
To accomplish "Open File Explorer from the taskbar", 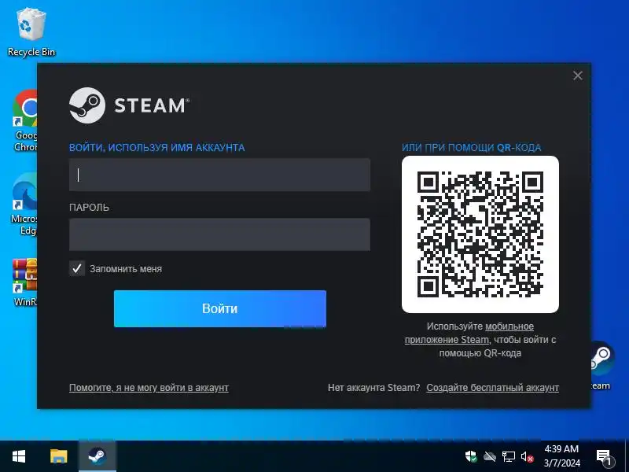I will [x=58, y=456].
